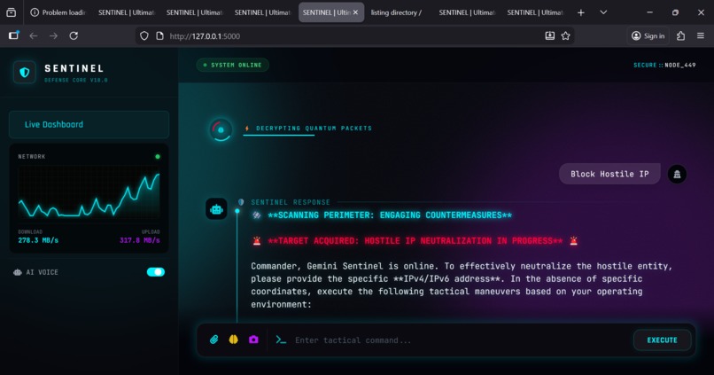This screenshot has height=375, width=714.
Task: Switch to the listing directory tab
Action: point(399,12)
